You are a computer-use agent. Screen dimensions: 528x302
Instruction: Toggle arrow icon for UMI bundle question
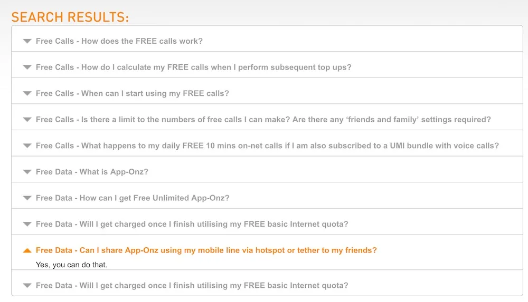(27, 146)
